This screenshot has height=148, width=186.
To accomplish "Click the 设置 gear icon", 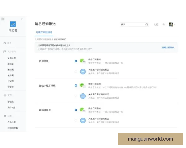I will [5, 116].
